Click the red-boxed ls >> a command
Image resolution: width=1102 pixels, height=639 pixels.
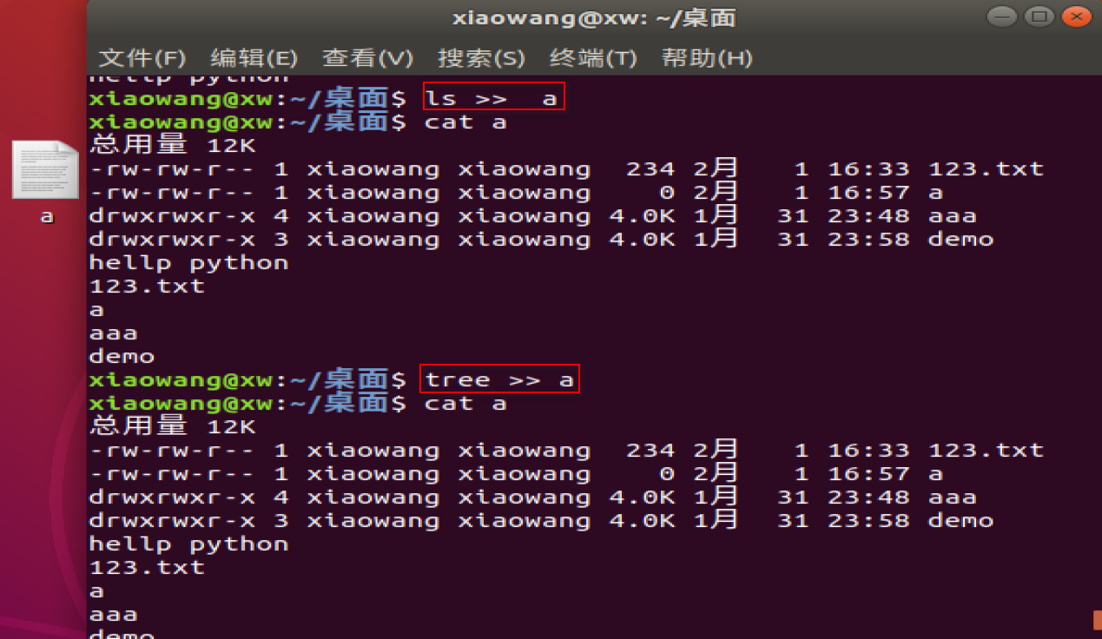tap(494, 97)
